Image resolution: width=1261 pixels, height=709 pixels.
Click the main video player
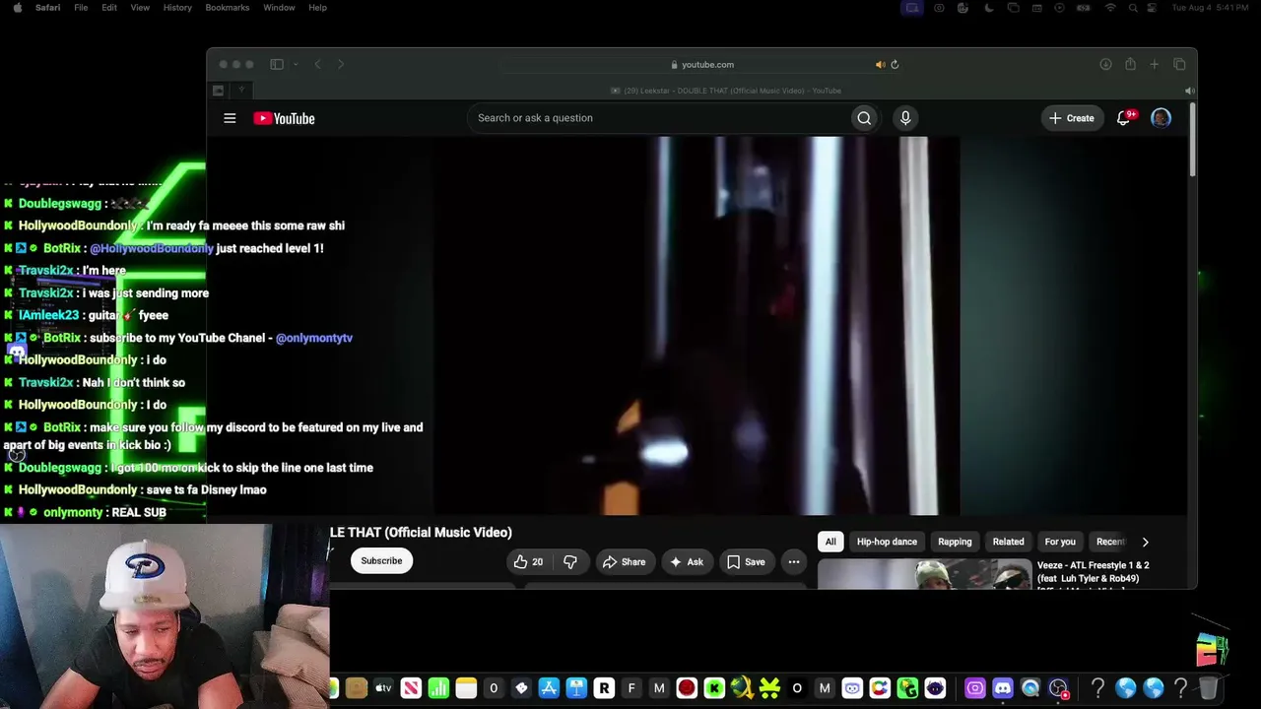click(x=695, y=326)
